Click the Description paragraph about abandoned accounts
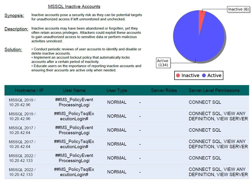Viewport: 251px width, 182px height. (x=86, y=35)
